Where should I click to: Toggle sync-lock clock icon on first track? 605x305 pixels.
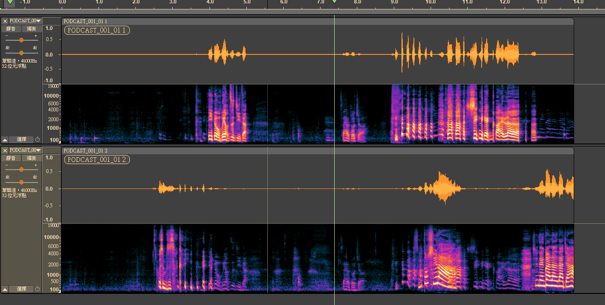(38, 139)
